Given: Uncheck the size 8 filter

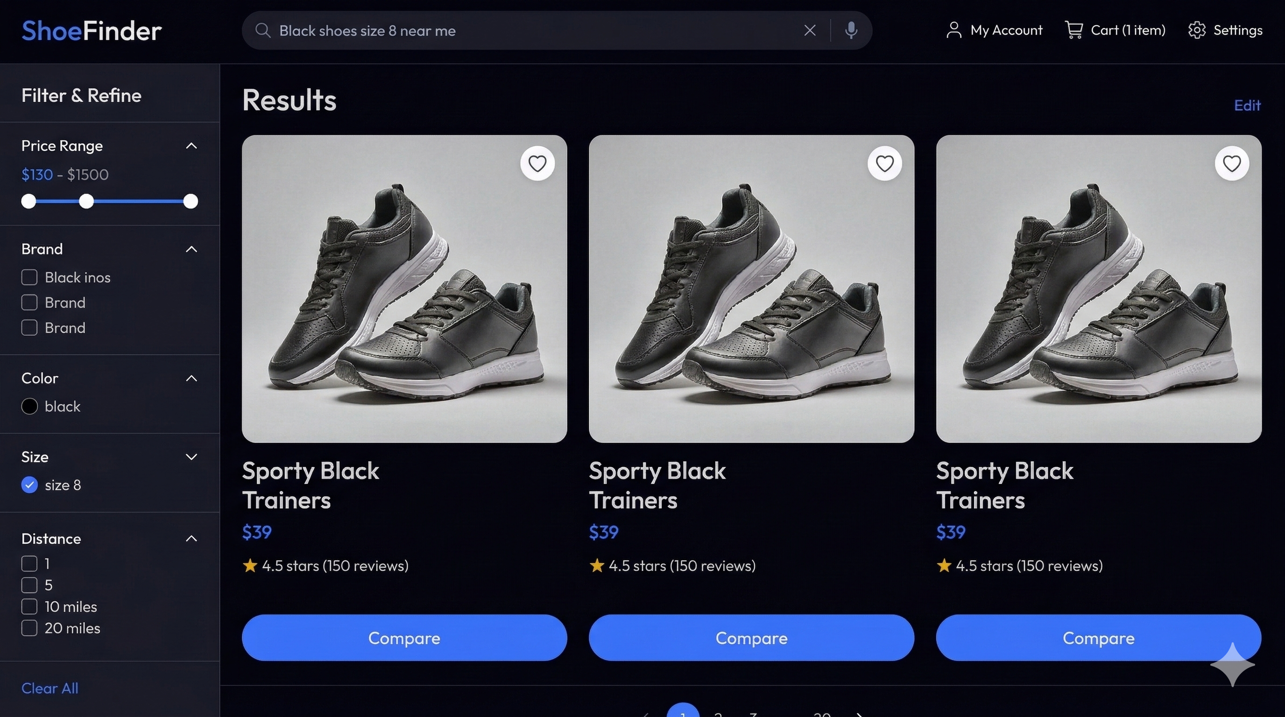Looking at the screenshot, I should (29, 485).
